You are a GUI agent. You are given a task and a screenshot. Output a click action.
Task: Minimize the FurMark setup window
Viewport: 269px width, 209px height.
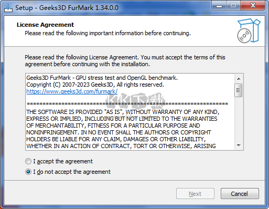click(x=219, y=6)
